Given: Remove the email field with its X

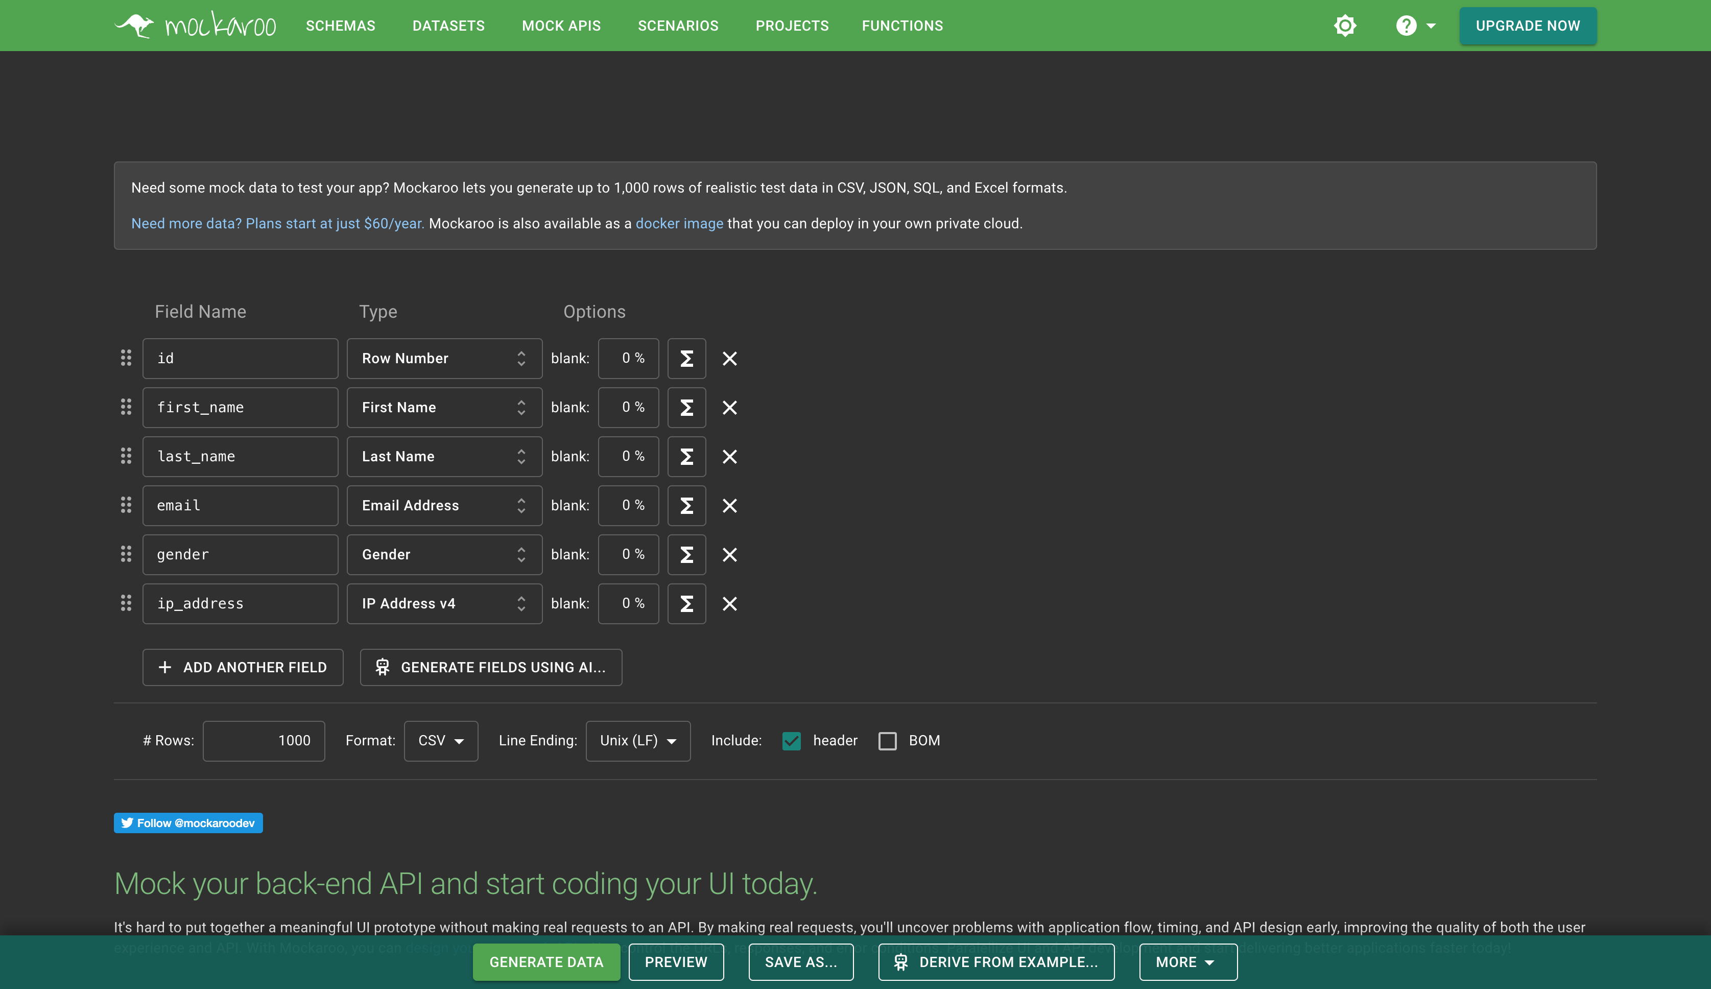Looking at the screenshot, I should 729,505.
